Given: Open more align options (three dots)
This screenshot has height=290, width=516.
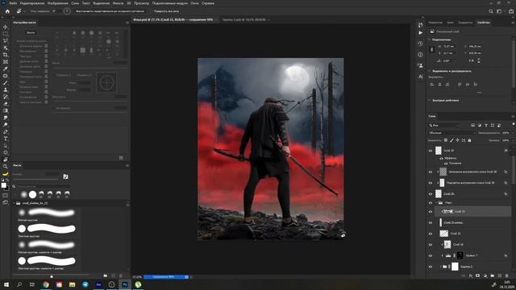Looking at the screenshot, I should pos(479,93).
